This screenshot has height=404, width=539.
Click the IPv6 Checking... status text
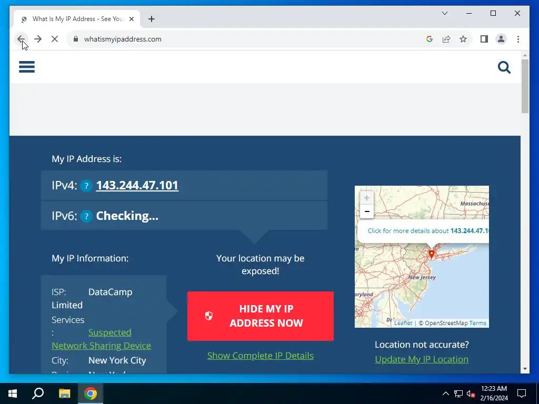(127, 216)
